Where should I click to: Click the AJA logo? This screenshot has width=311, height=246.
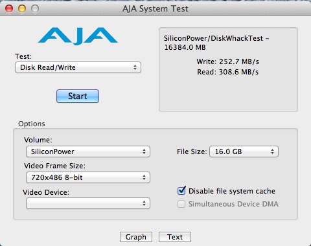click(x=78, y=36)
